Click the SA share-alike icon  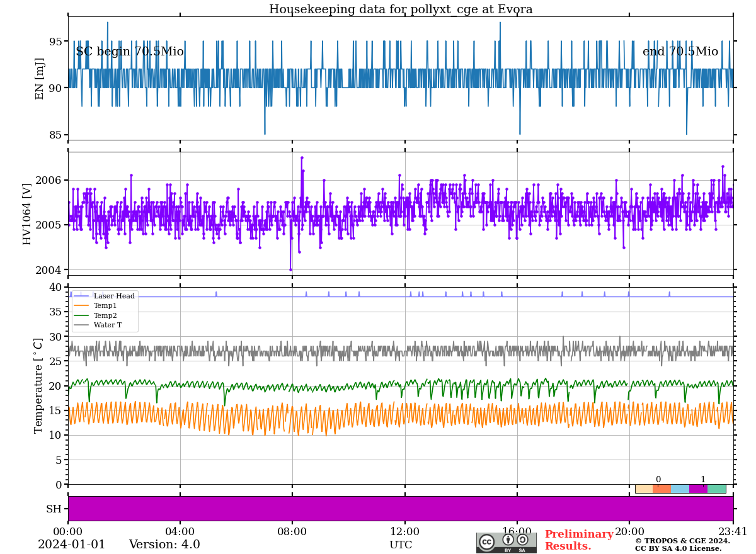click(522, 540)
